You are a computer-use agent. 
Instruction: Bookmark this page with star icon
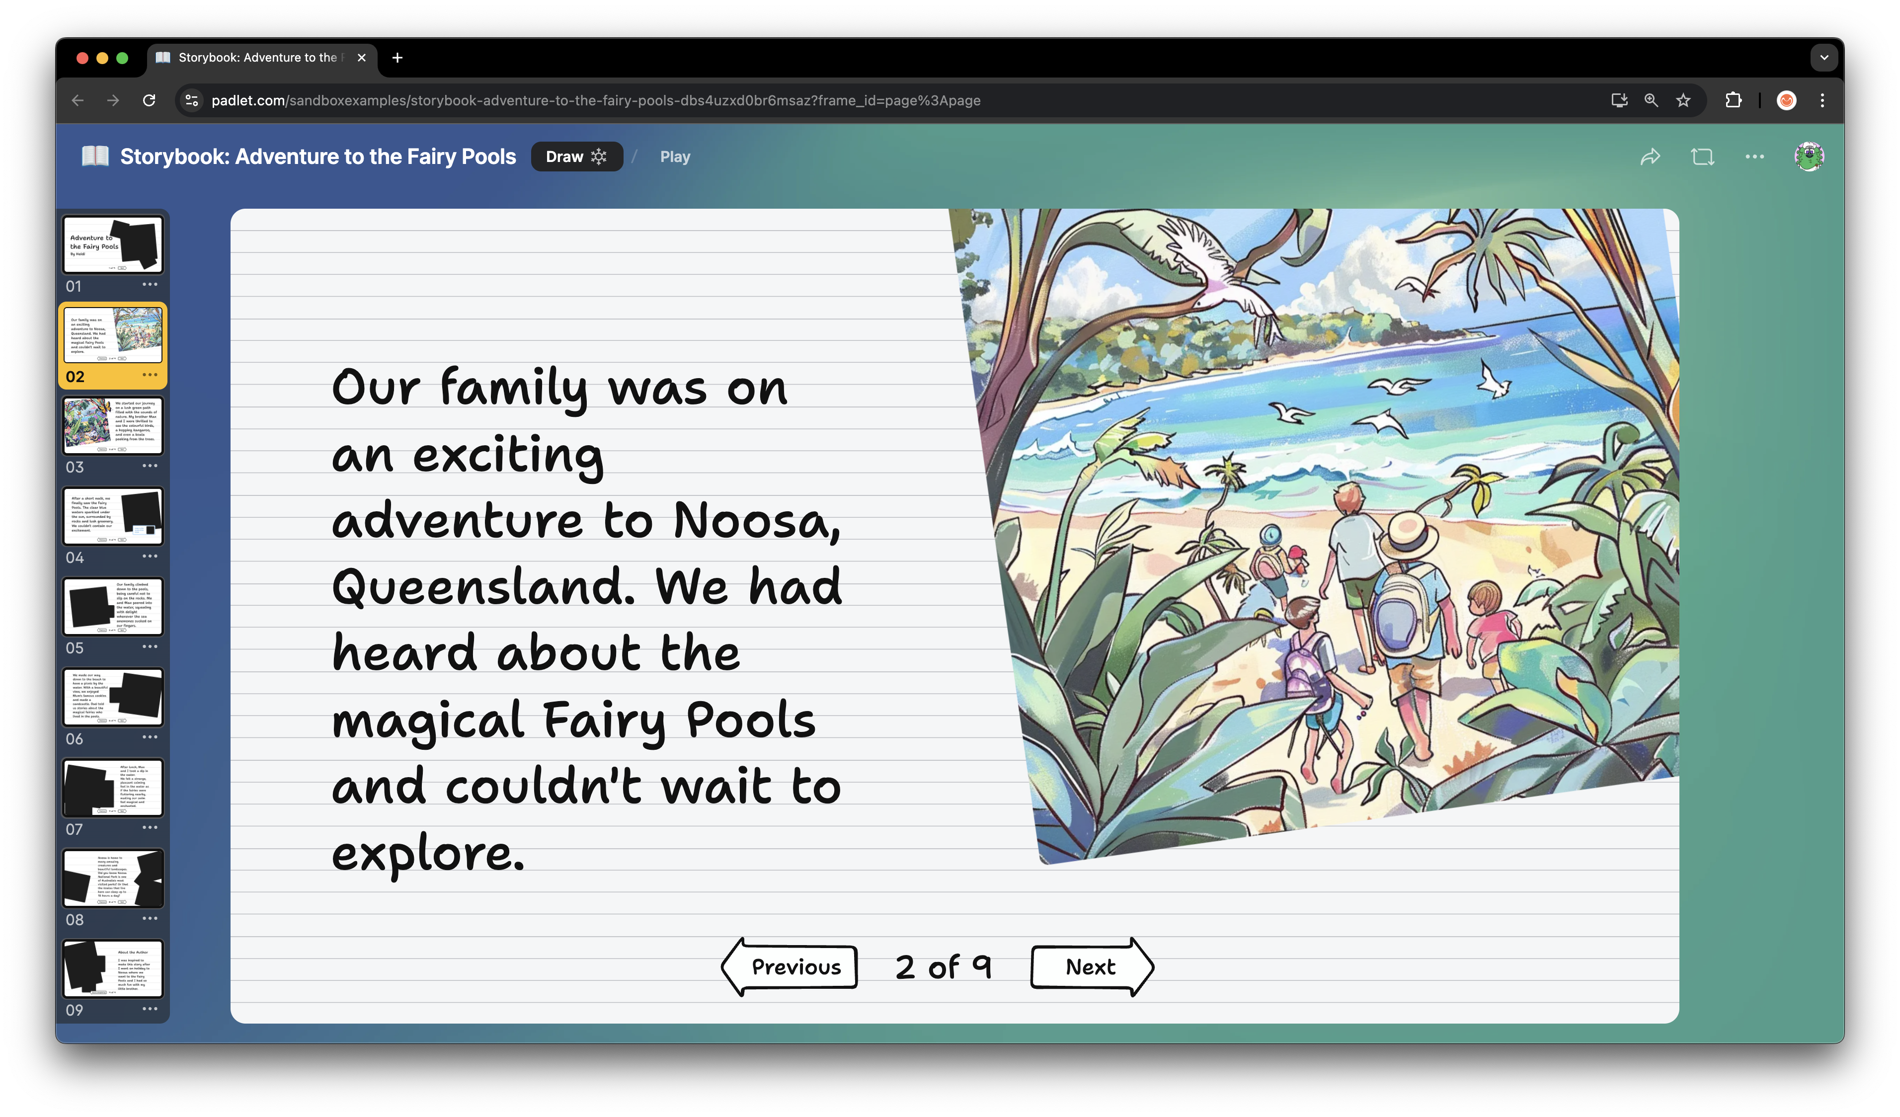click(x=1683, y=100)
